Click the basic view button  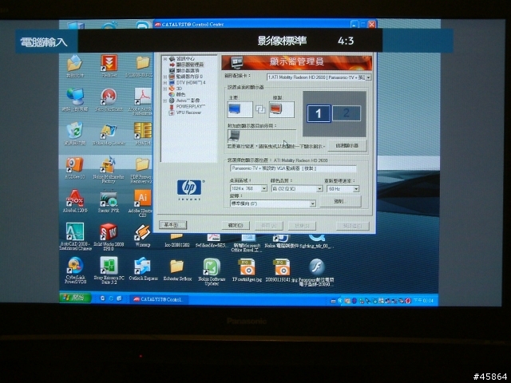172,225
